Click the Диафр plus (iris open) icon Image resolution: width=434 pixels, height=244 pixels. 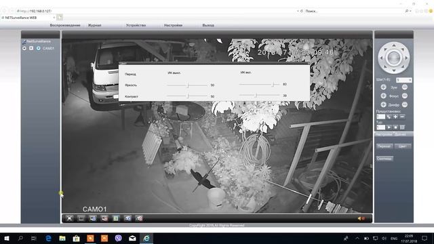383,104
